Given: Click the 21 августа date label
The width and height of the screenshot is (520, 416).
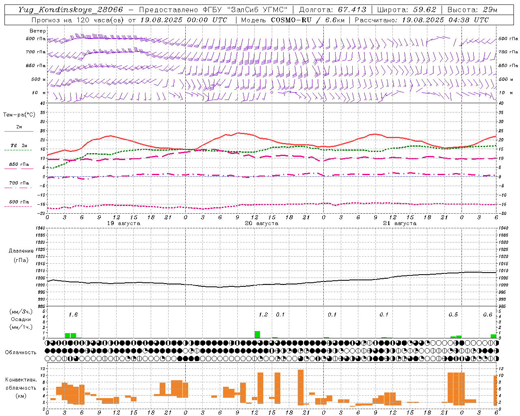Looking at the screenshot, I should [x=400, y=223].
